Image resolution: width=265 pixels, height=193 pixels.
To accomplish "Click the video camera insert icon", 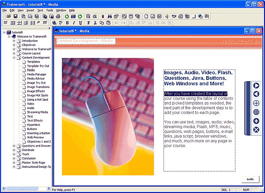I will coord(174,16).
